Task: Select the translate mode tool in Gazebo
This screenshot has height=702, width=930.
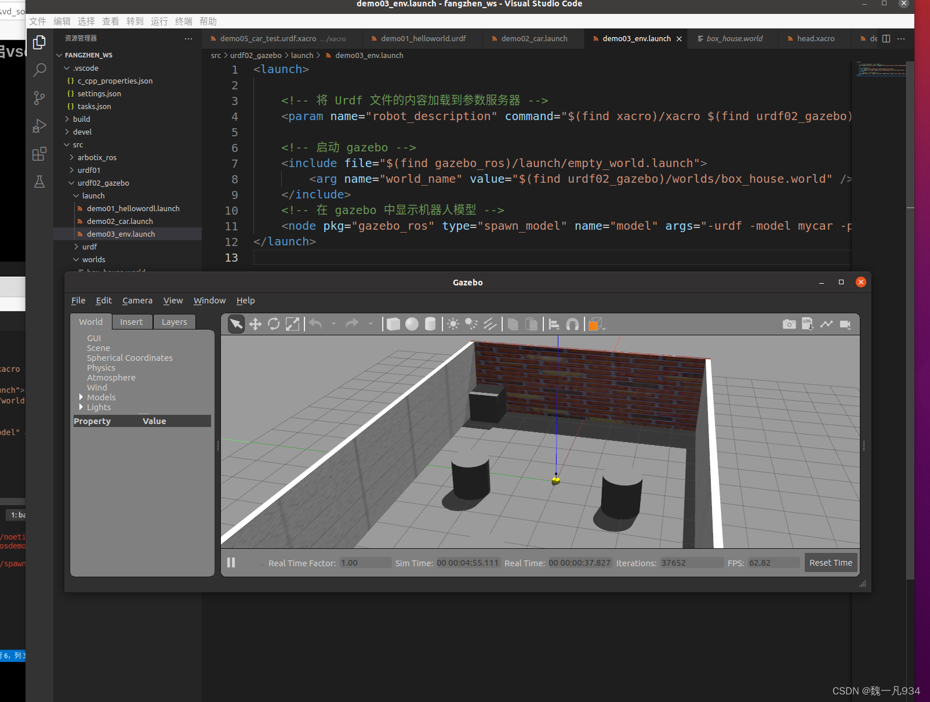Action: (255, 324)
